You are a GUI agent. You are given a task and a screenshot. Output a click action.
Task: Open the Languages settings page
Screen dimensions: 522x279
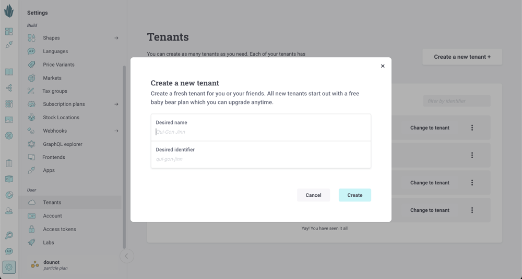(55, 52)
